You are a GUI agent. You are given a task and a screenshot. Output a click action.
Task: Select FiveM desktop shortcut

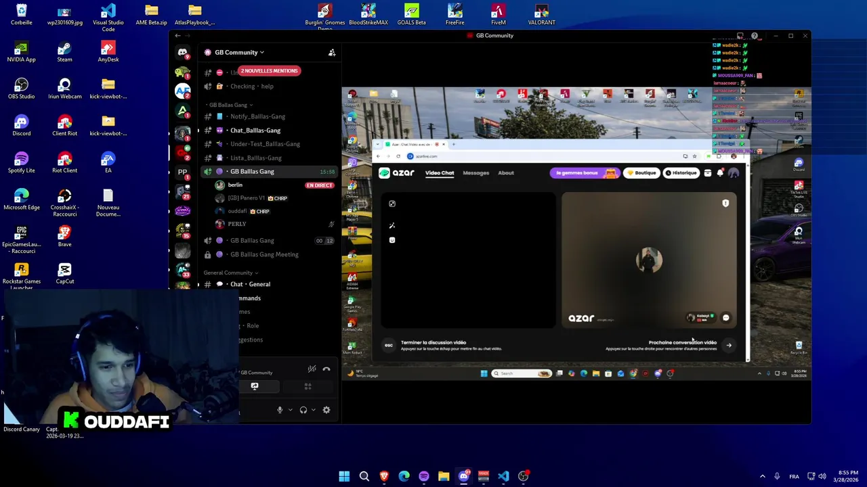(x=498, y=14)
